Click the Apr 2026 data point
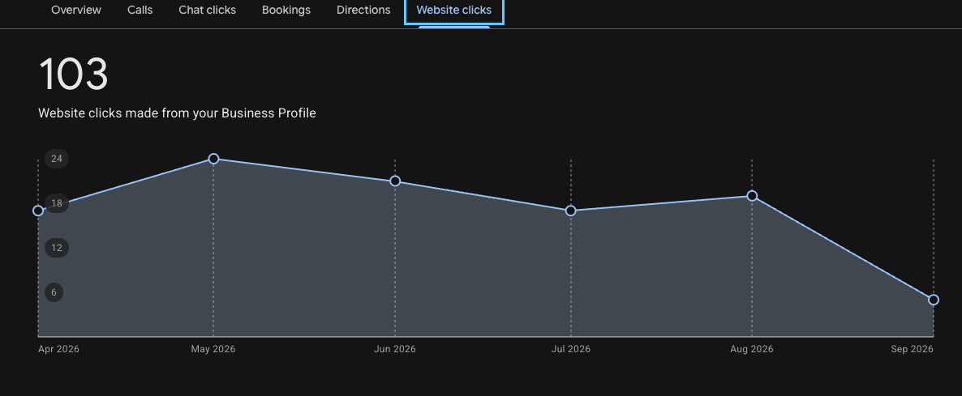Screen dimensions: 962x396 coord(38,211)
